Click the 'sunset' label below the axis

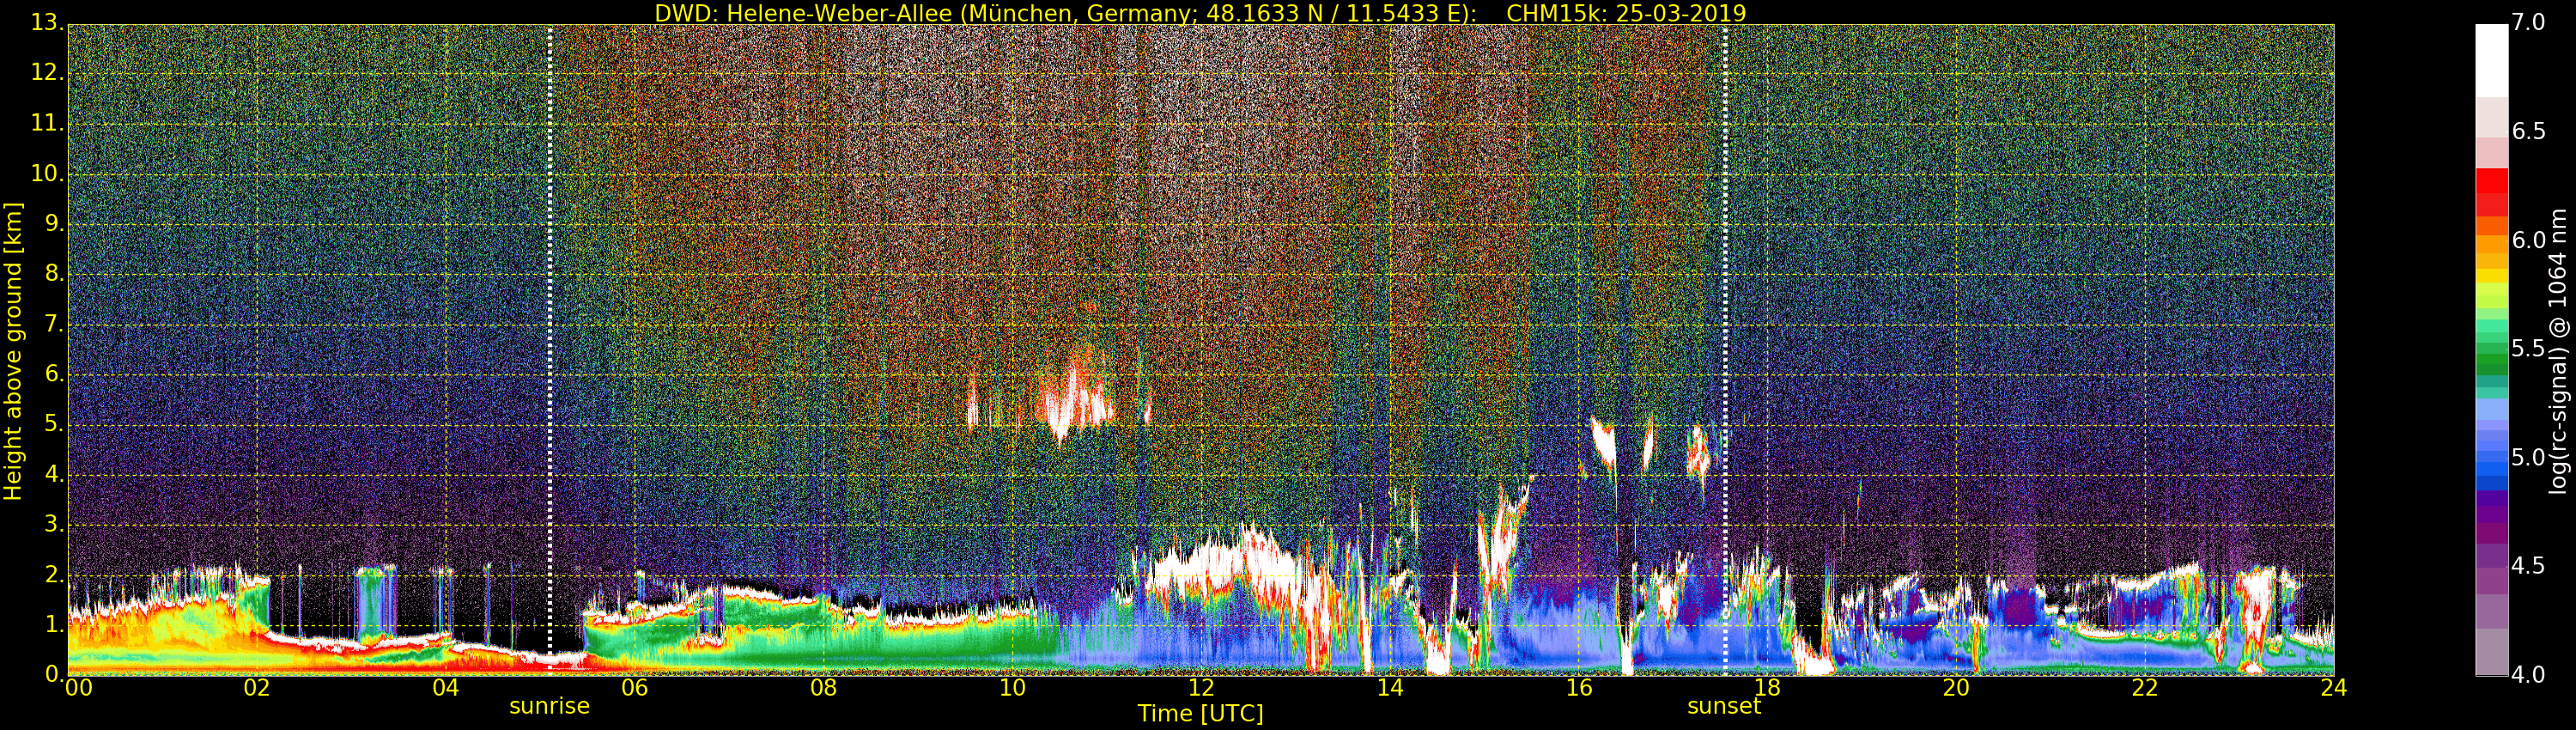pyautogui.click(x=1724, y=706)
